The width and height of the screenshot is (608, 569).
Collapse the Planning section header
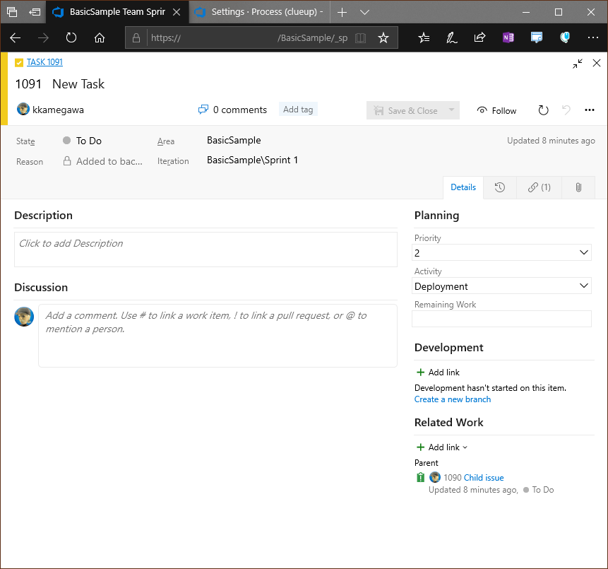pos(436,216)
